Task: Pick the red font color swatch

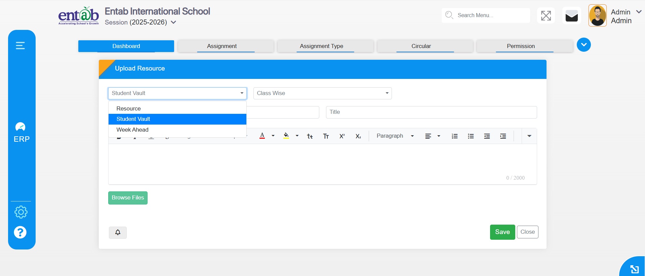Action: click(x=262, y=136)
